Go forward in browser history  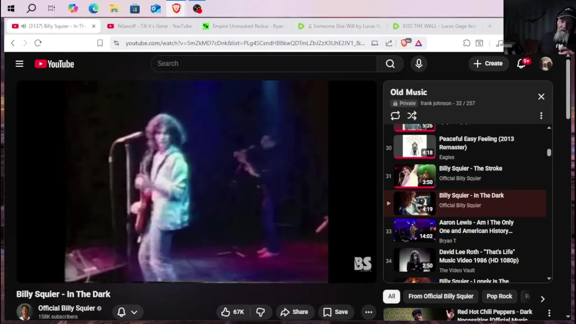[25, 43]
